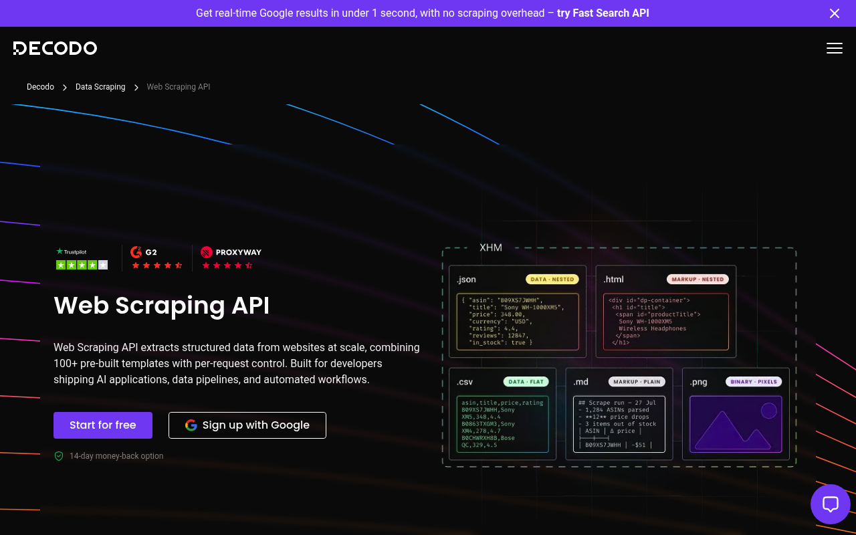Image resolution: width=856 pixels, height=535 pixels.
Task: Click the Google logo in sign-up button
Action: (191, 425)
